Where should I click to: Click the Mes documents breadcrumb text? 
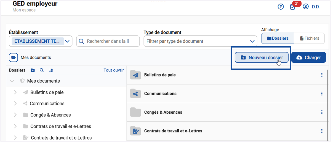[x=36, y=58]
